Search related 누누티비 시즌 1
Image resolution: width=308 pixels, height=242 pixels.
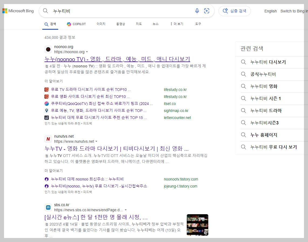pyautogui.click(x=266, y=98)
